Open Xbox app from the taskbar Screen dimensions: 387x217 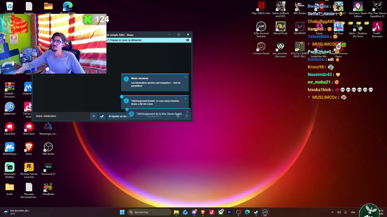221,212
